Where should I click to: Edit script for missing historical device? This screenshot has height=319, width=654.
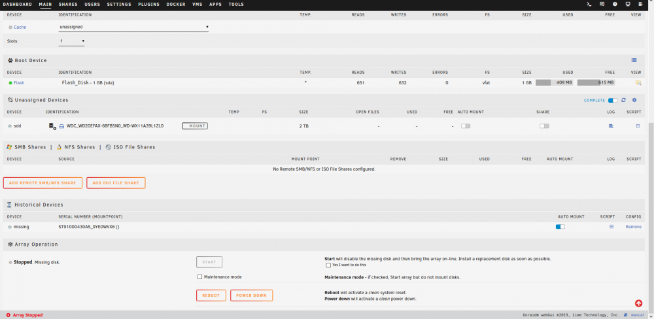coord(611,226)
